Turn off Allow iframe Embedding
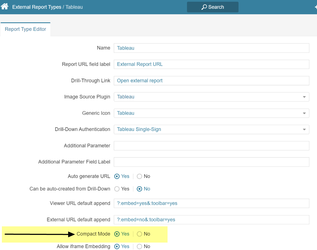The height and width of the screenshot is (250, 317). tap(139, 246)
